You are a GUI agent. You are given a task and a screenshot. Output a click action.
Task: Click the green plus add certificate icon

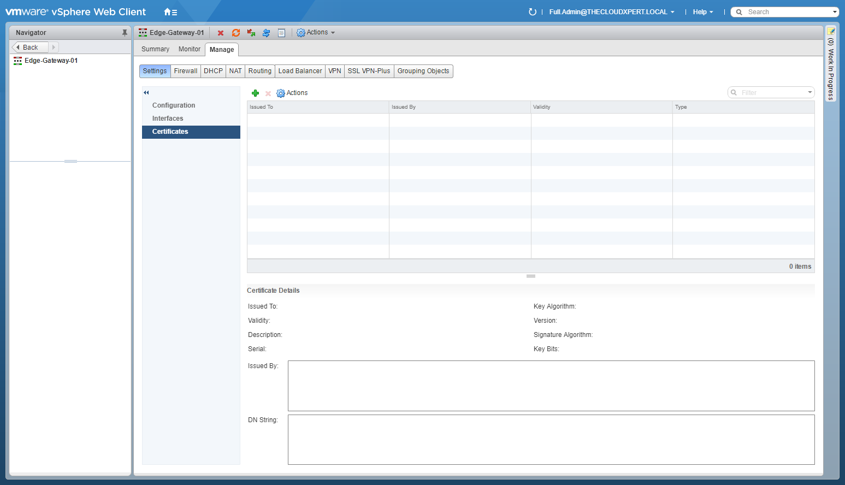[x=255, y=93]
